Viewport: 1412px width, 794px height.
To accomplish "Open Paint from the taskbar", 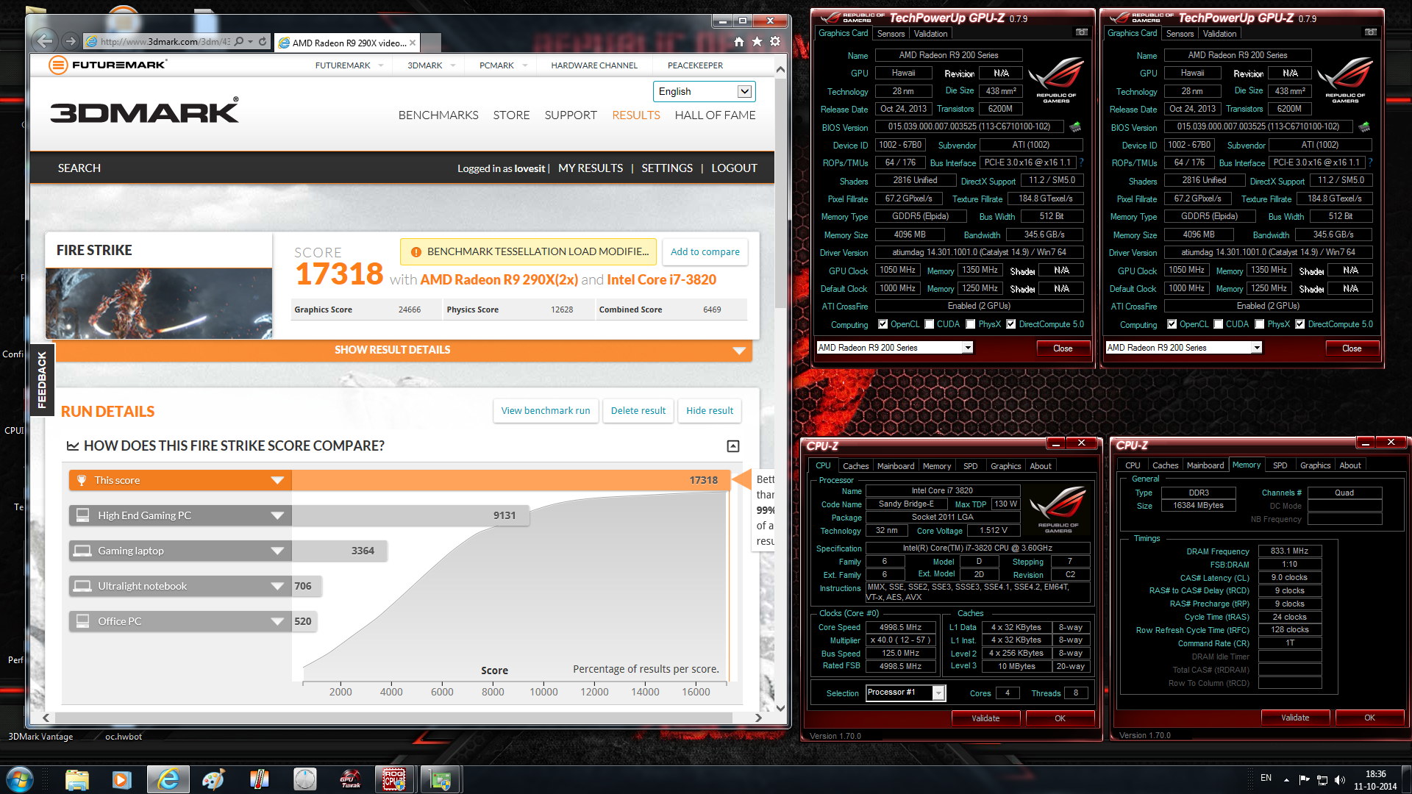I will point(213,779).
